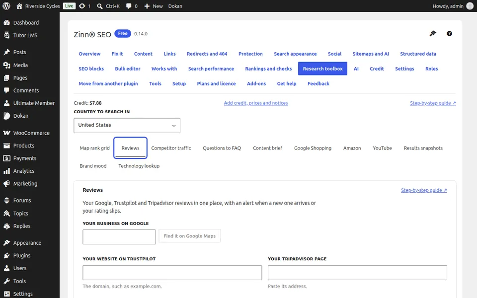
Task: Click the Dokan sidebar icon
Action: point(6,116)
